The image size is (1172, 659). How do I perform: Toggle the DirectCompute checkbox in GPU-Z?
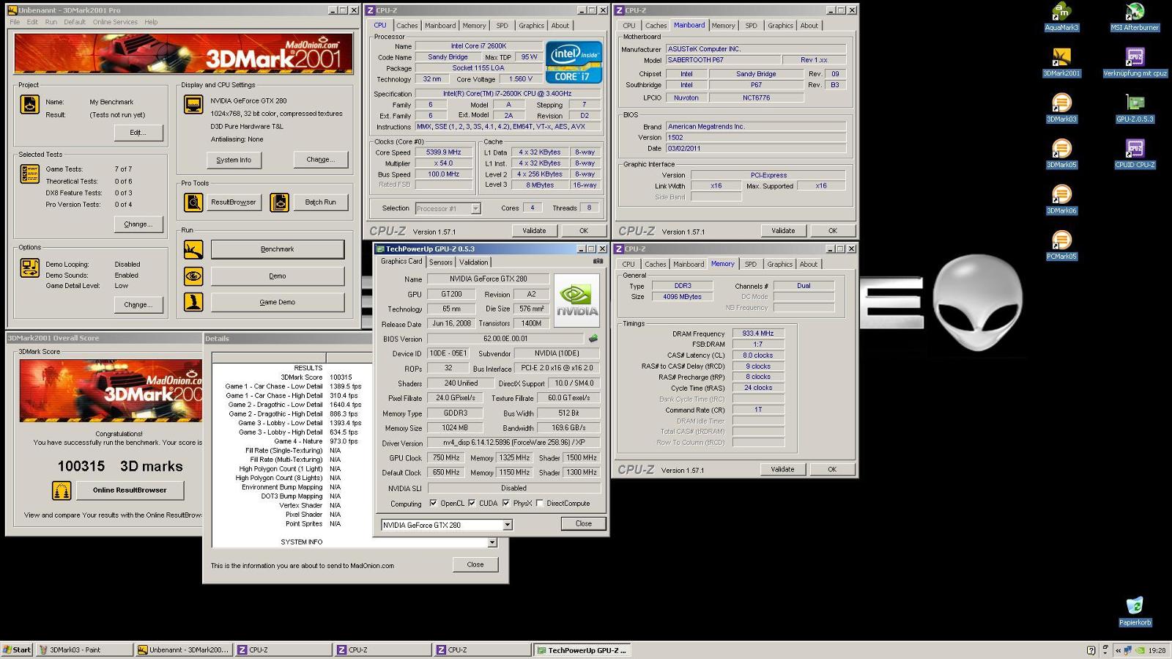pos(539,504)
